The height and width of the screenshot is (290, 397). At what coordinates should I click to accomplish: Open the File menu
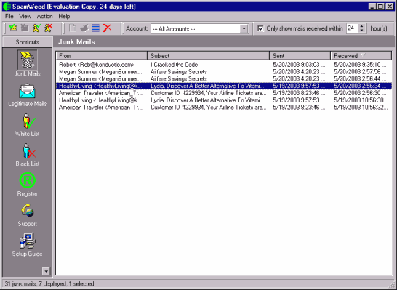click(9, 17)
